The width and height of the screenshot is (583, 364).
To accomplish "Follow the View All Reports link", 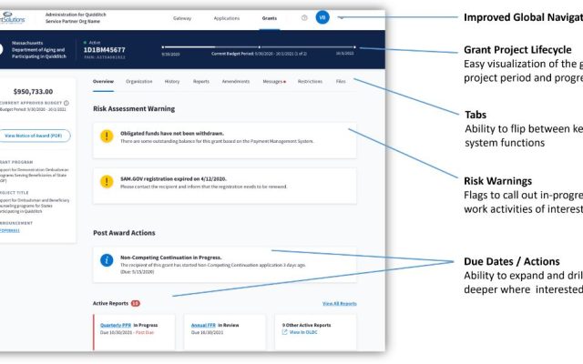I will (x=339, y=303).
